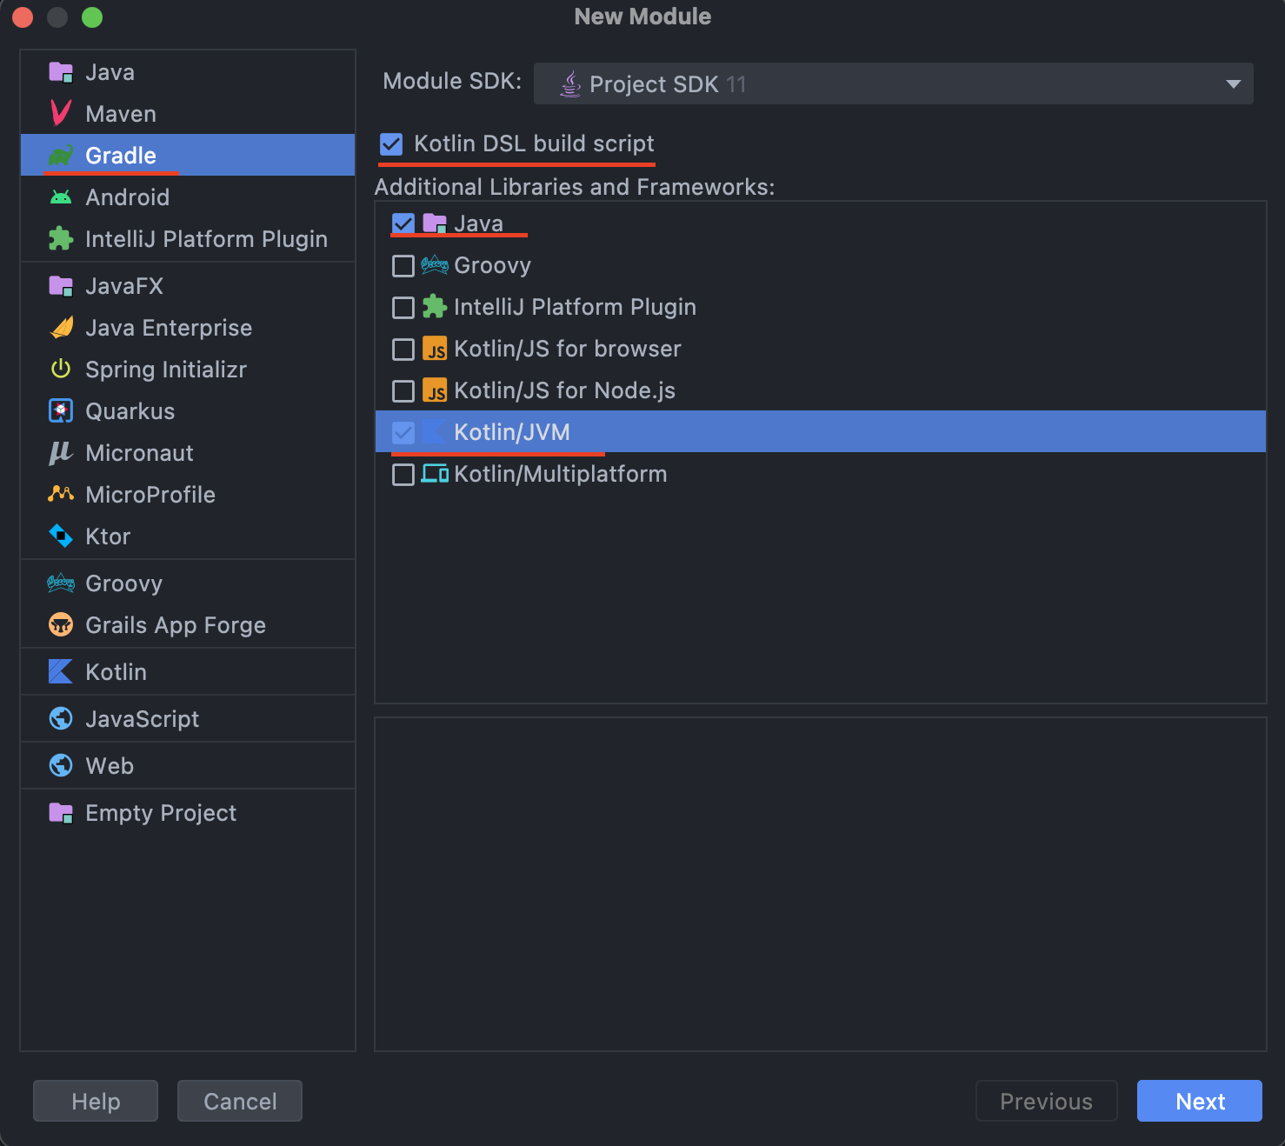Click the Web globe icon
The width and height of the screenshot is (1285, 1146).
click(61, 766)
